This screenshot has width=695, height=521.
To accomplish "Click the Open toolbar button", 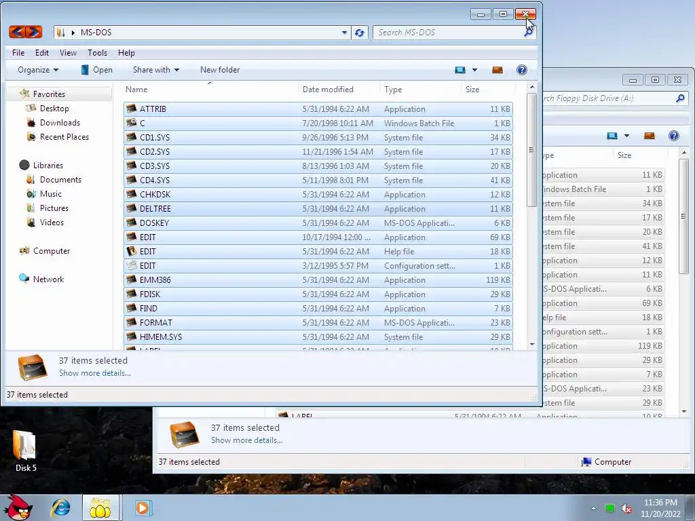I will 96,70.
